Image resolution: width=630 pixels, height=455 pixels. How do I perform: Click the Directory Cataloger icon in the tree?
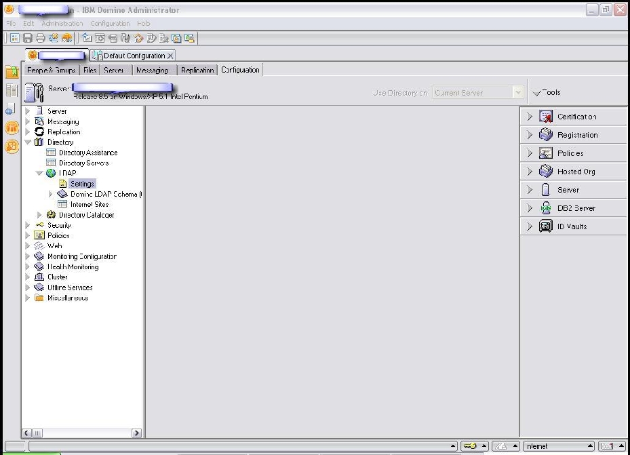pos(51,215)
